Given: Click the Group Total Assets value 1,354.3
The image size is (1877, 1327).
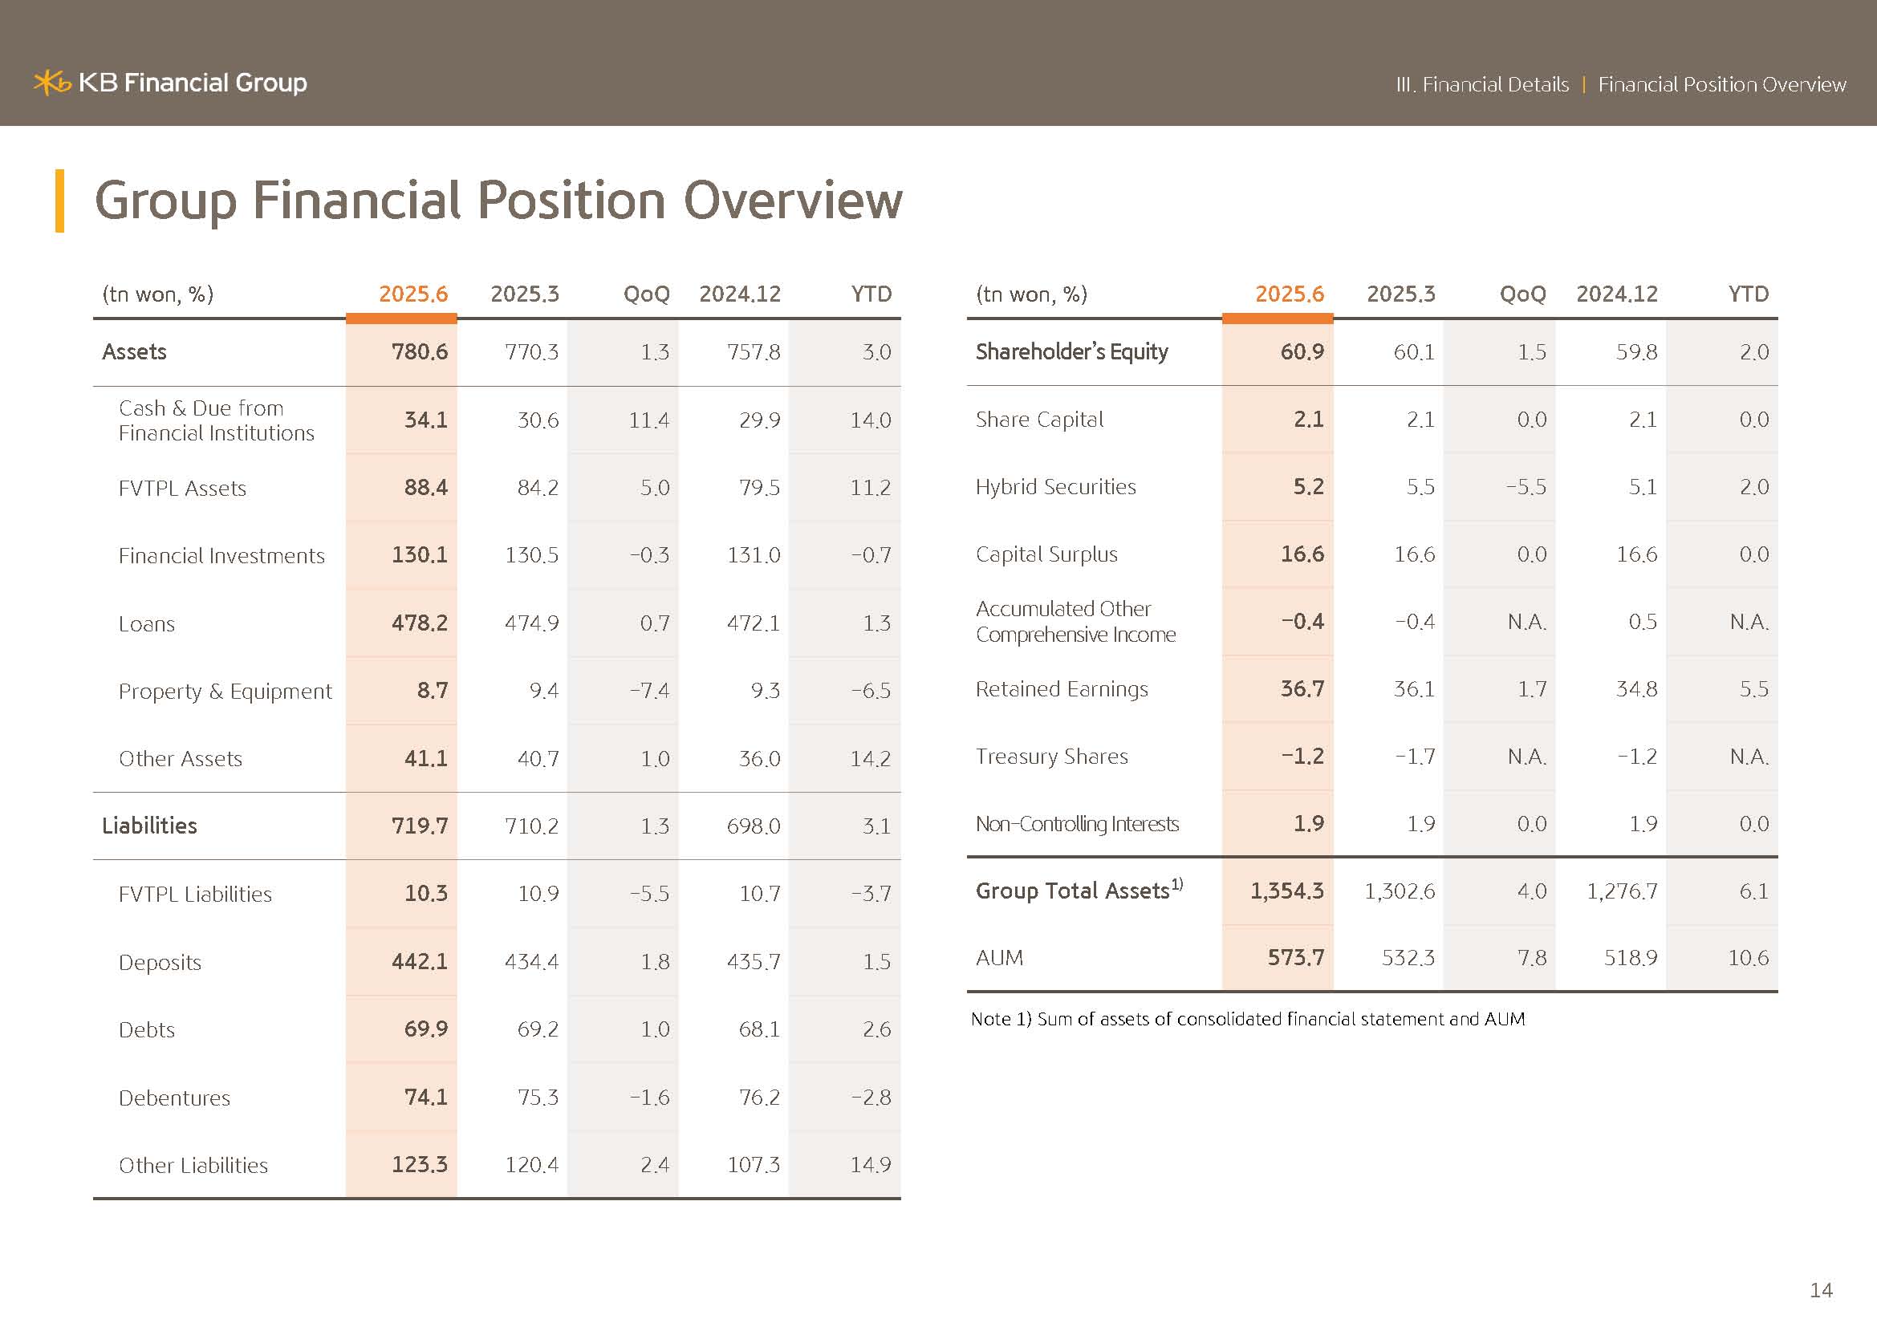Looking at the screenshot, I should (1286, 891).
